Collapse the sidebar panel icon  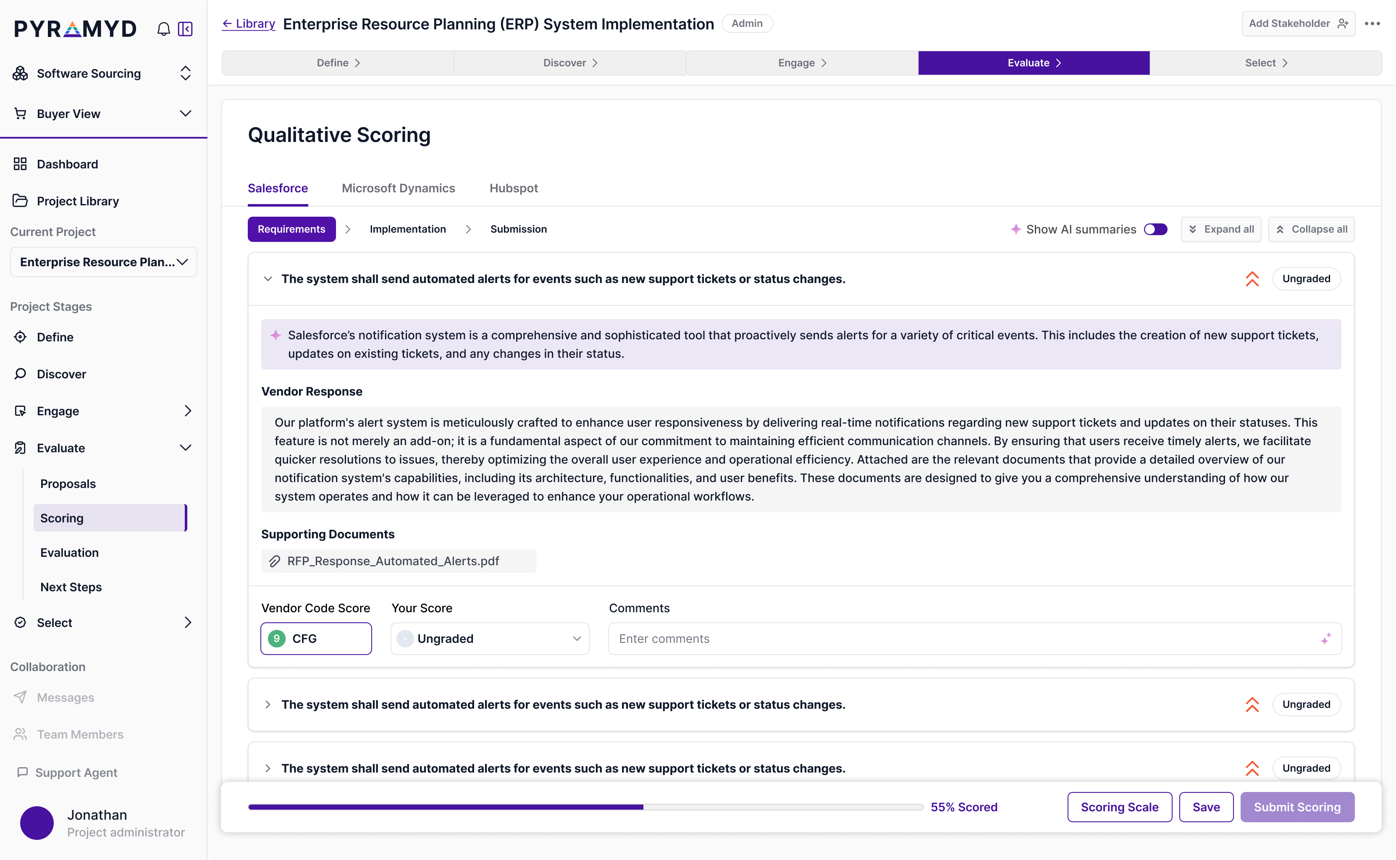click(186, 29)
